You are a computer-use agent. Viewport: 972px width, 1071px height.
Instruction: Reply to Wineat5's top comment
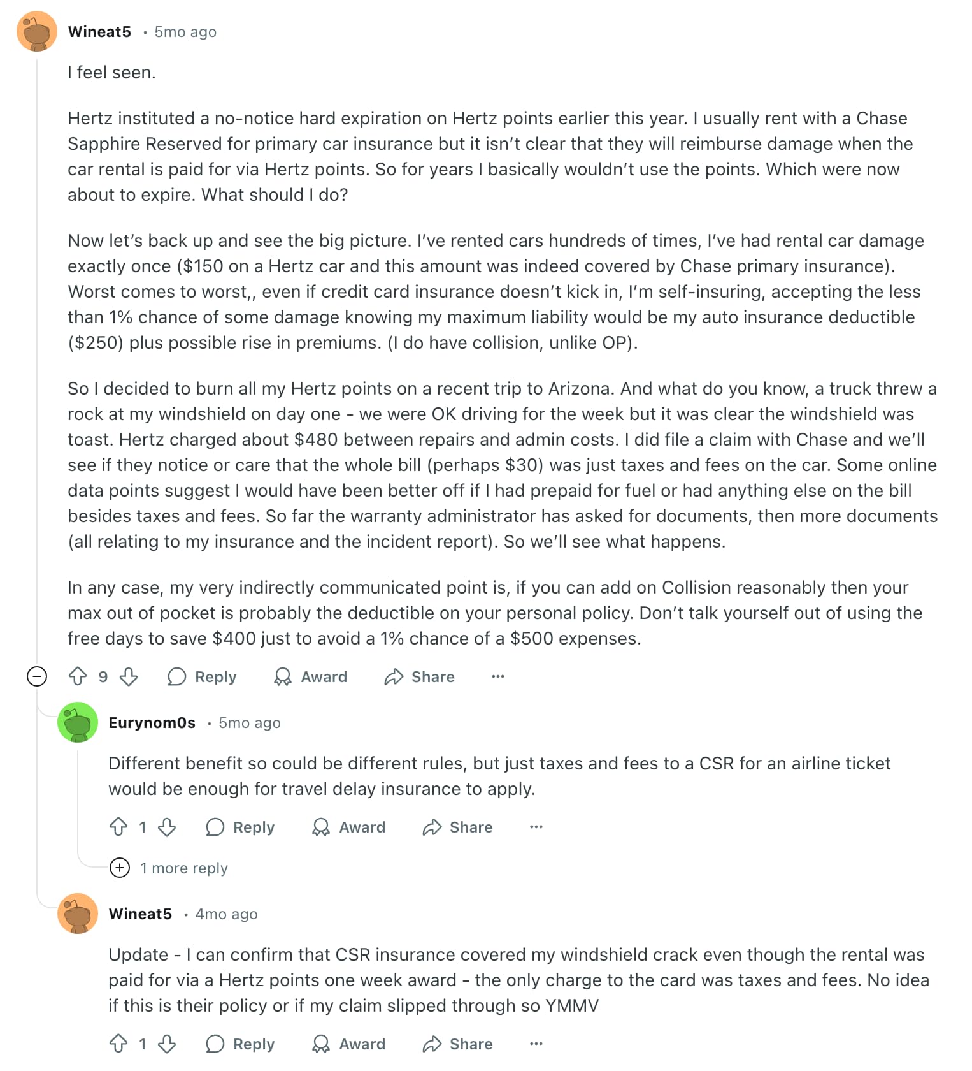(x=203, y=676)
